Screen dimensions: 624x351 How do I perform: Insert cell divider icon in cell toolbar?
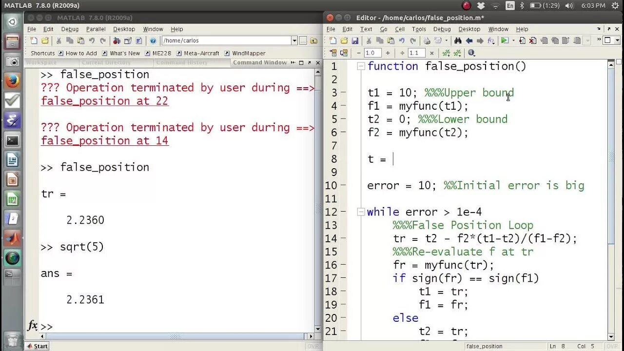pos(446,53)
